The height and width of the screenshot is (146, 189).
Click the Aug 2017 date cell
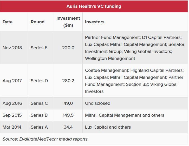12,81
